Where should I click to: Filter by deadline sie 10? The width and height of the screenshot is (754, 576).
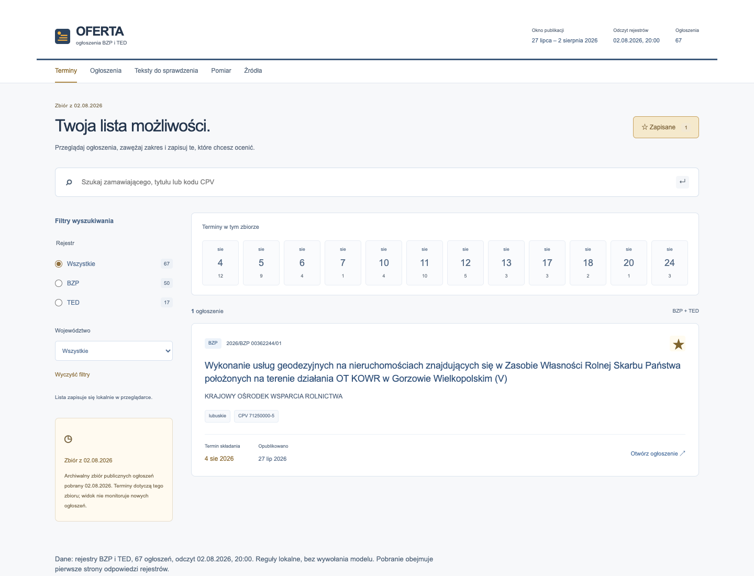tap(384, 263)
